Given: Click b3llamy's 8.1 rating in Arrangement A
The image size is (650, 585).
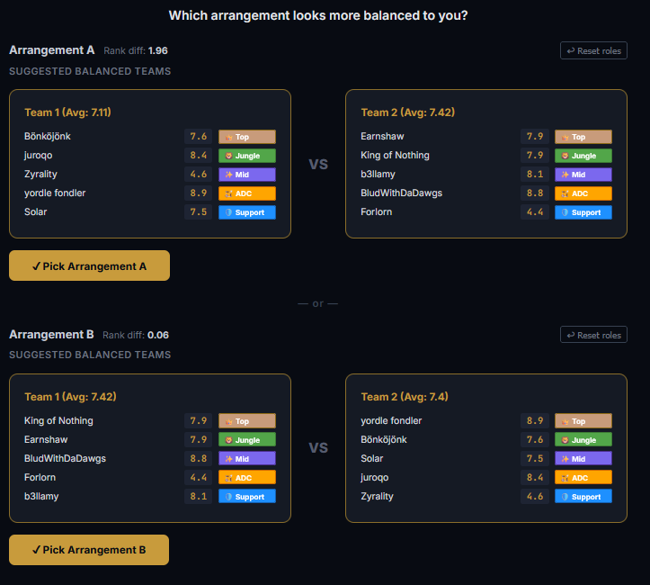Looking at the screenshot, I should tap(535, 175).
